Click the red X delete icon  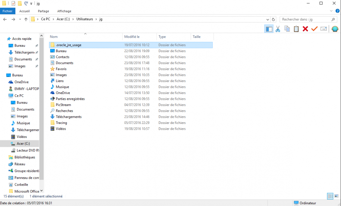click(x=305, y=29)
